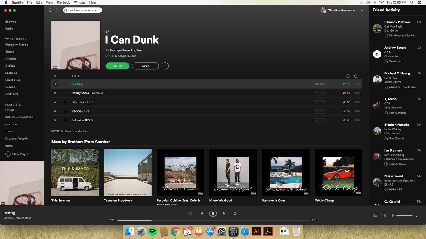
Task: Shuffle playback with the shuffle icon
Action: point(191,213)
